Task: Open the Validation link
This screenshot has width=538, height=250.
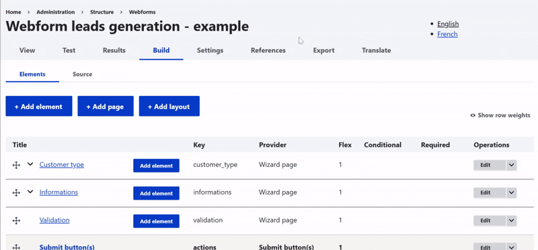Action: point(54,220)
